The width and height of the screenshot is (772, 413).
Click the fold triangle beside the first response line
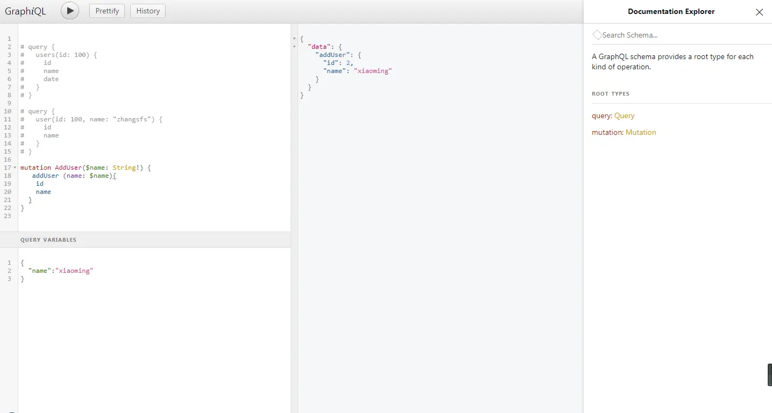click(294, 38)
